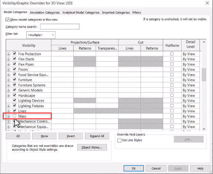
Task: Click Detail Level cell for Furniture
Action: click(191, 80)
